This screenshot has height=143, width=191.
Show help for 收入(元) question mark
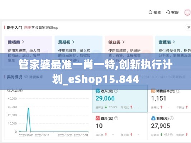pos(116,91)
